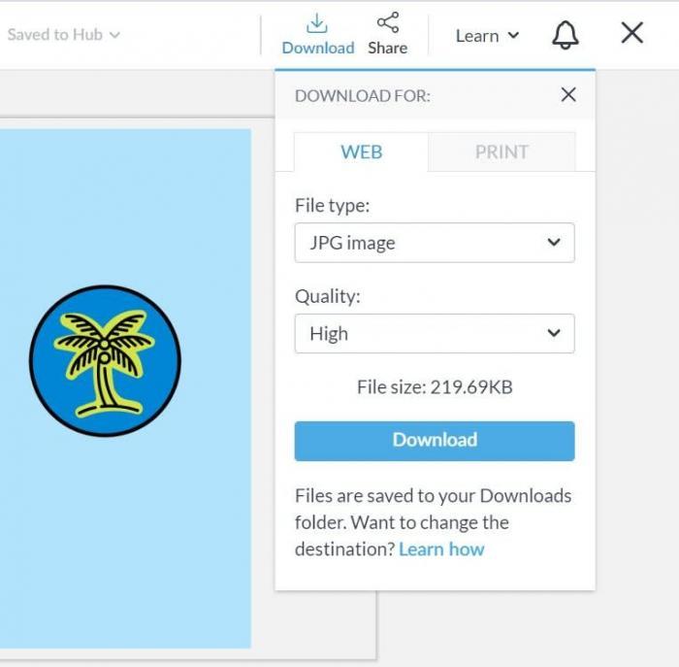Screen dimensions: 679x667
Task: Select the palm tree graphic on canvas
Action: tap(105, 360)
